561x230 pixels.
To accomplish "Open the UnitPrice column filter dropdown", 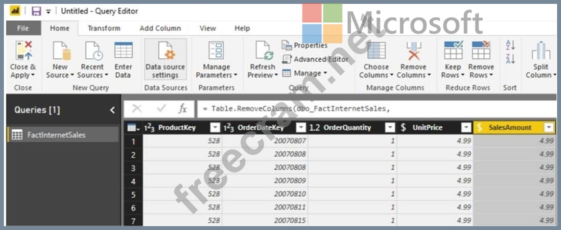I will click(x=466, y=128).
